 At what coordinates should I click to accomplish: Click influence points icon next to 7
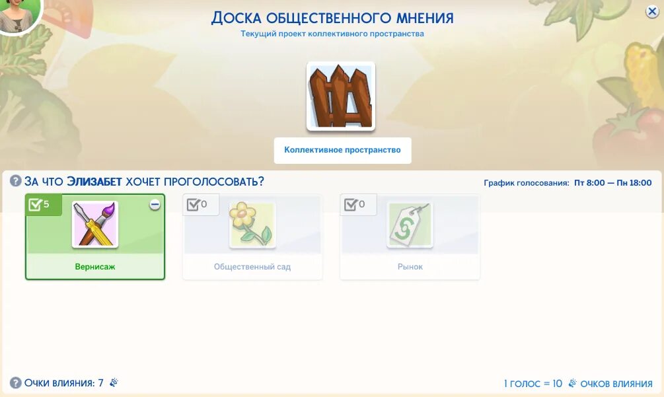click(114, 382)
